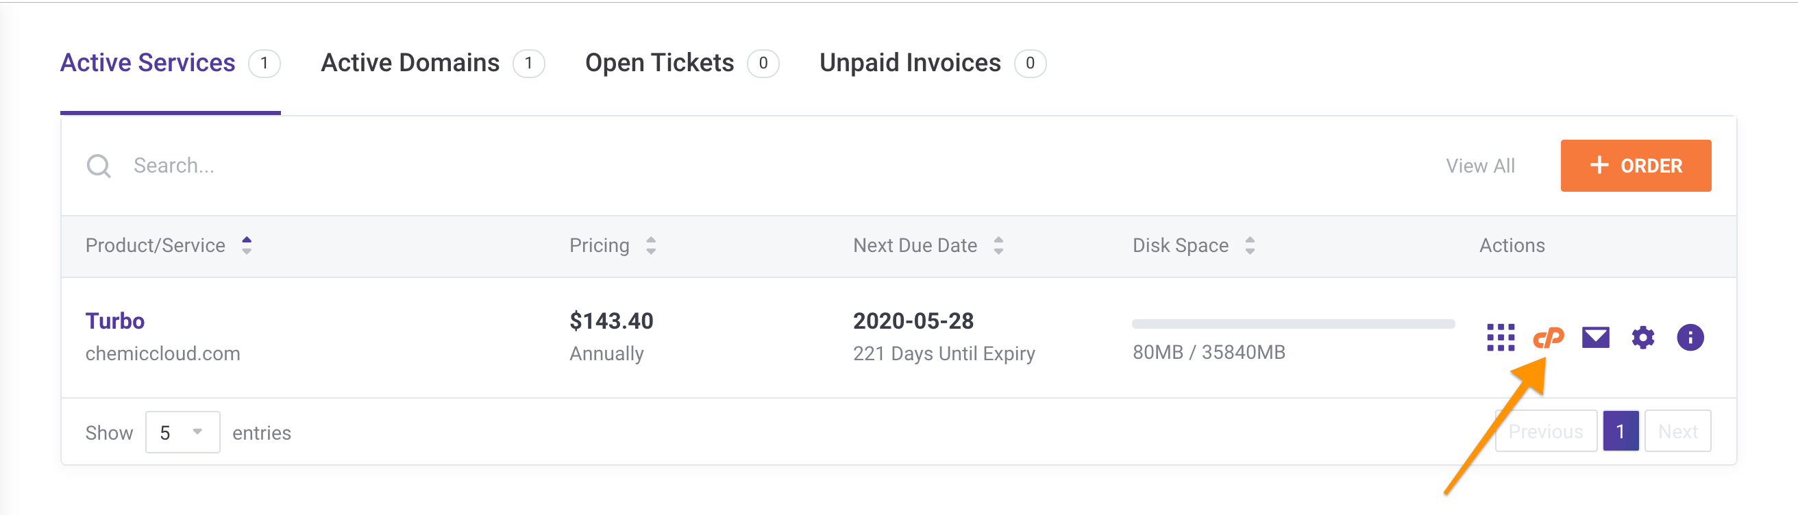Click the disk space usage bar
Screen dimensions: 1798x515
(1293, 324)
